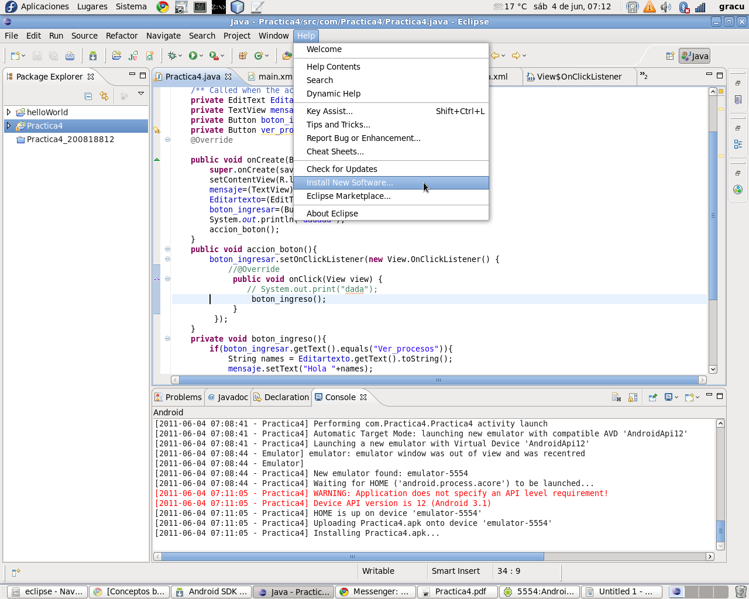Expand the Practica4 project node

pyautogui.click(x=9, y=125)
